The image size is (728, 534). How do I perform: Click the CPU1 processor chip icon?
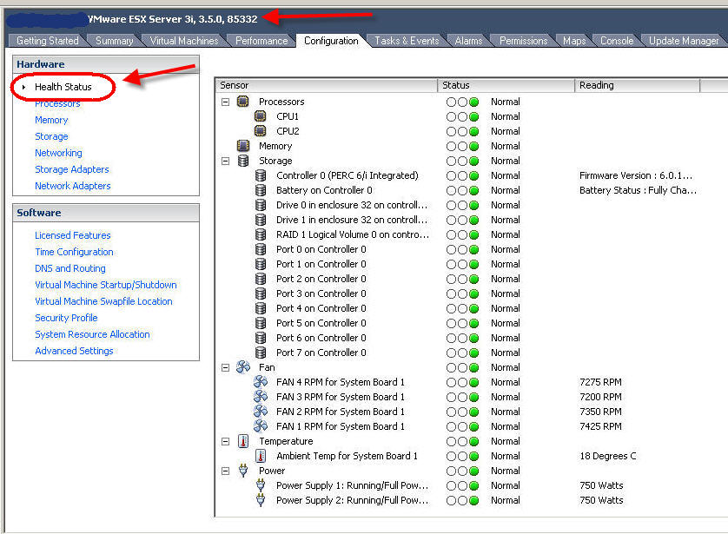pyautogui.click(x=260, y=116)
